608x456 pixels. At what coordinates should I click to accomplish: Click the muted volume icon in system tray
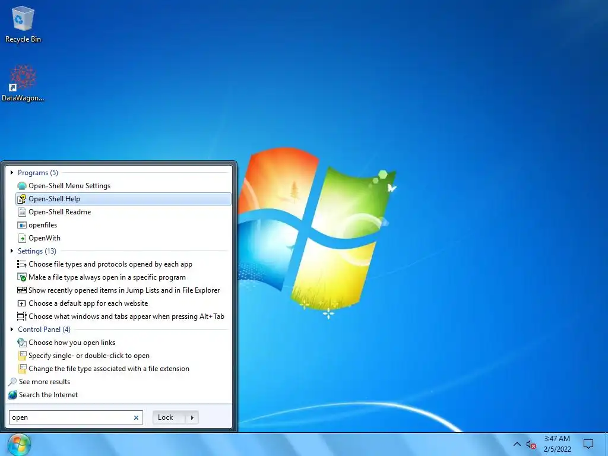point(531,444)
